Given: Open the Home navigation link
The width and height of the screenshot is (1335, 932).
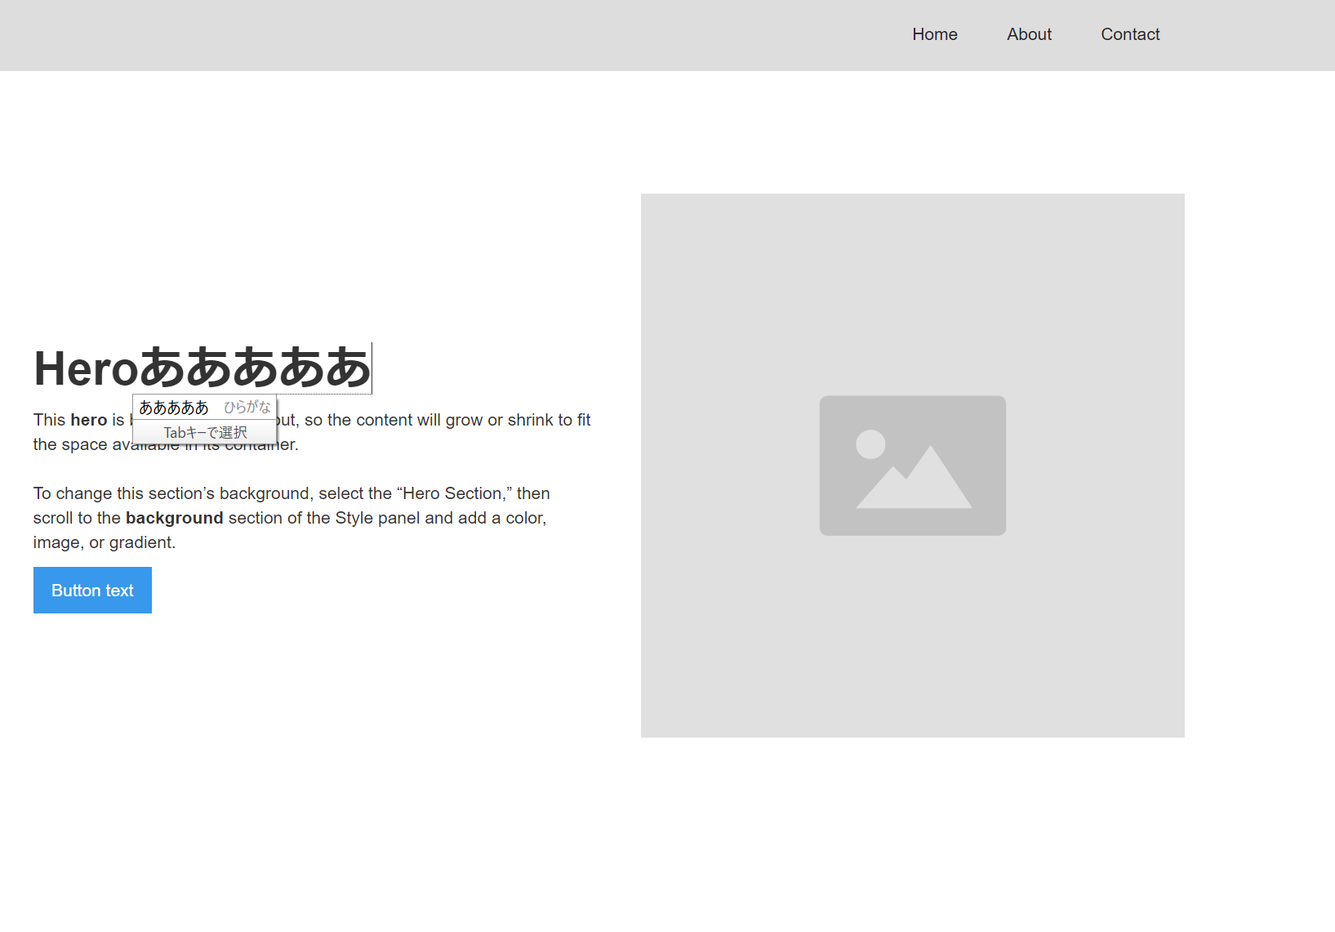Looking at the screenshot, I should tap(935, 34).
